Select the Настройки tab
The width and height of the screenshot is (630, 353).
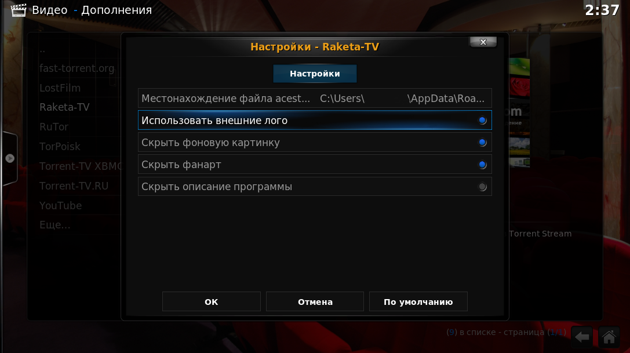tap(315, 74)
